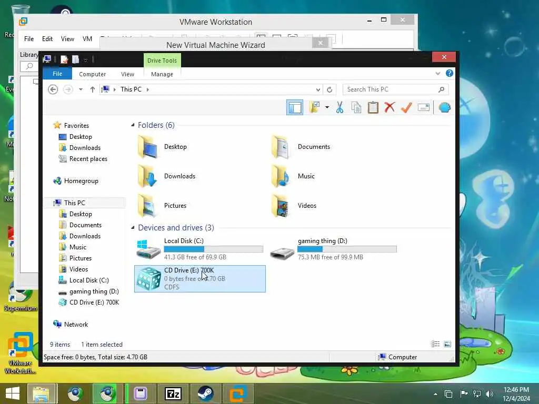Screen dimensions: 539x404
Task: Collapse the Devices and drives (3) group
Action: click(133, 227)
